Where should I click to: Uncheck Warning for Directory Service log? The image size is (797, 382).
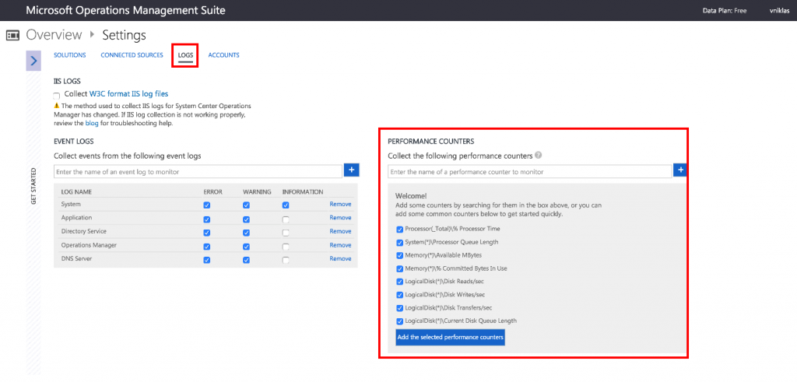pos(246,233)
